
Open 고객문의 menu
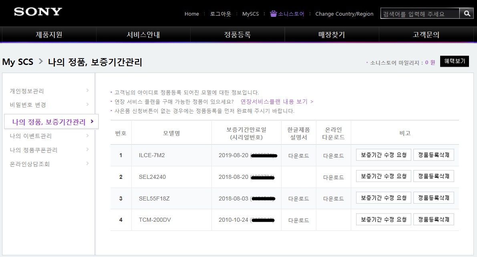(426, 34)
